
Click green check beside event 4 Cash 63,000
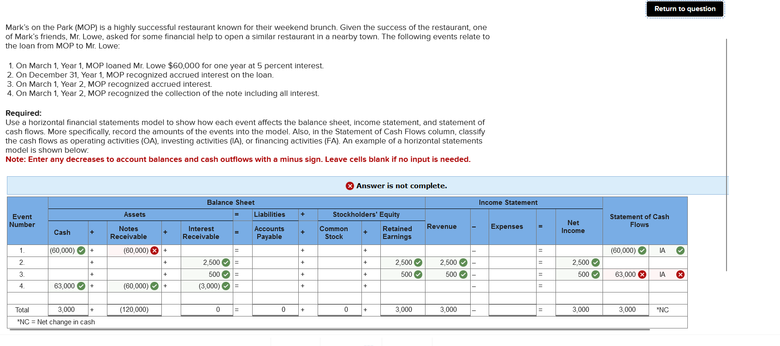pos(81,286)
